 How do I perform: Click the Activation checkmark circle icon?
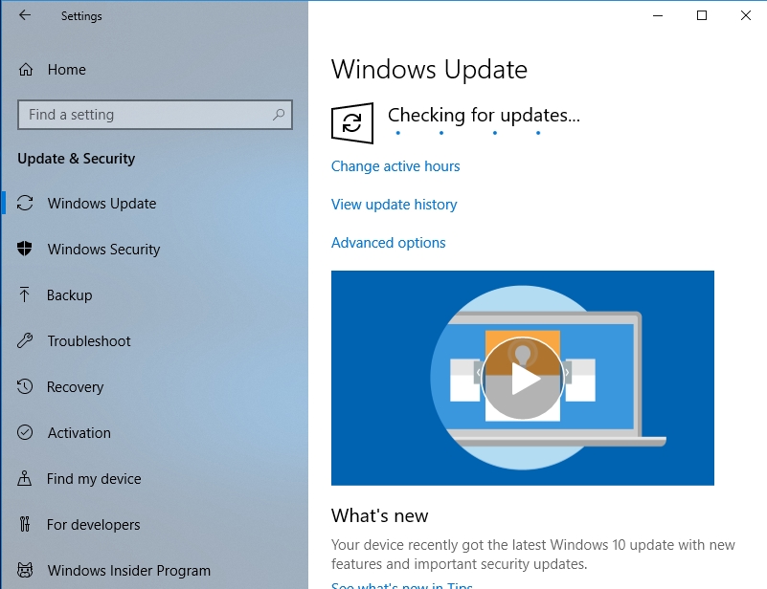click(x=26, y=433)
